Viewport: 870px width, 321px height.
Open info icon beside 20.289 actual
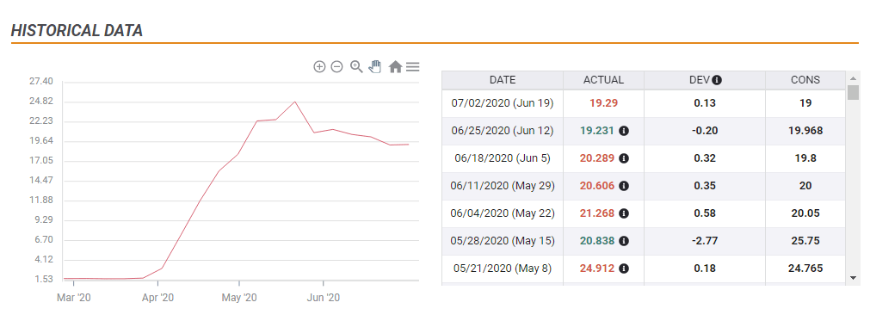point(624,158)
